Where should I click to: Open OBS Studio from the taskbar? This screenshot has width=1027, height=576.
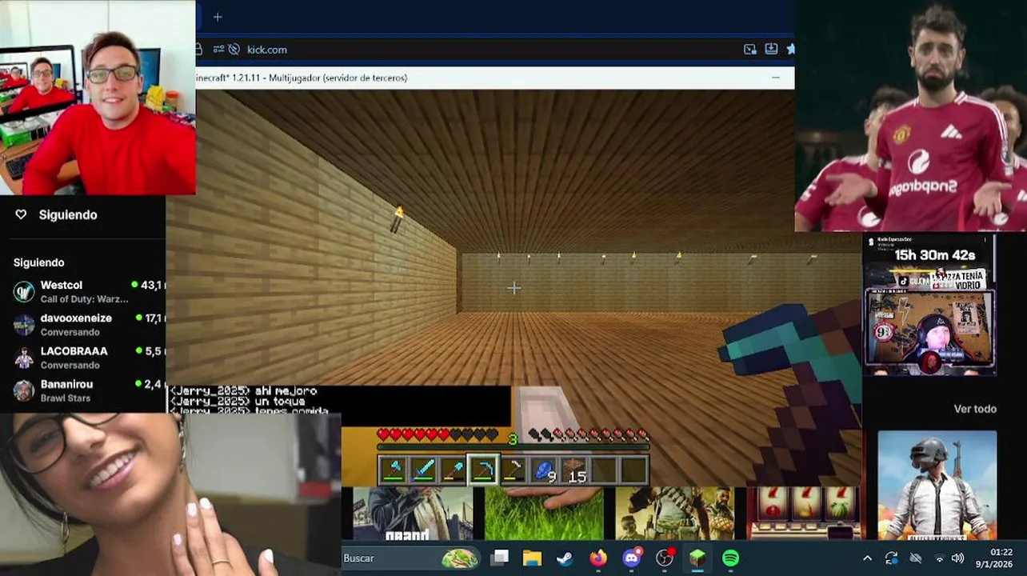point(665,558)
